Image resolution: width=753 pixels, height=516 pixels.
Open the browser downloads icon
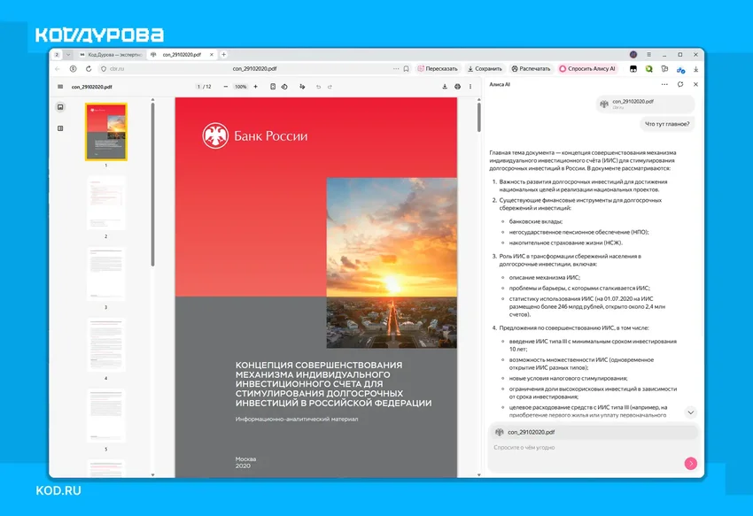point(695,69)
